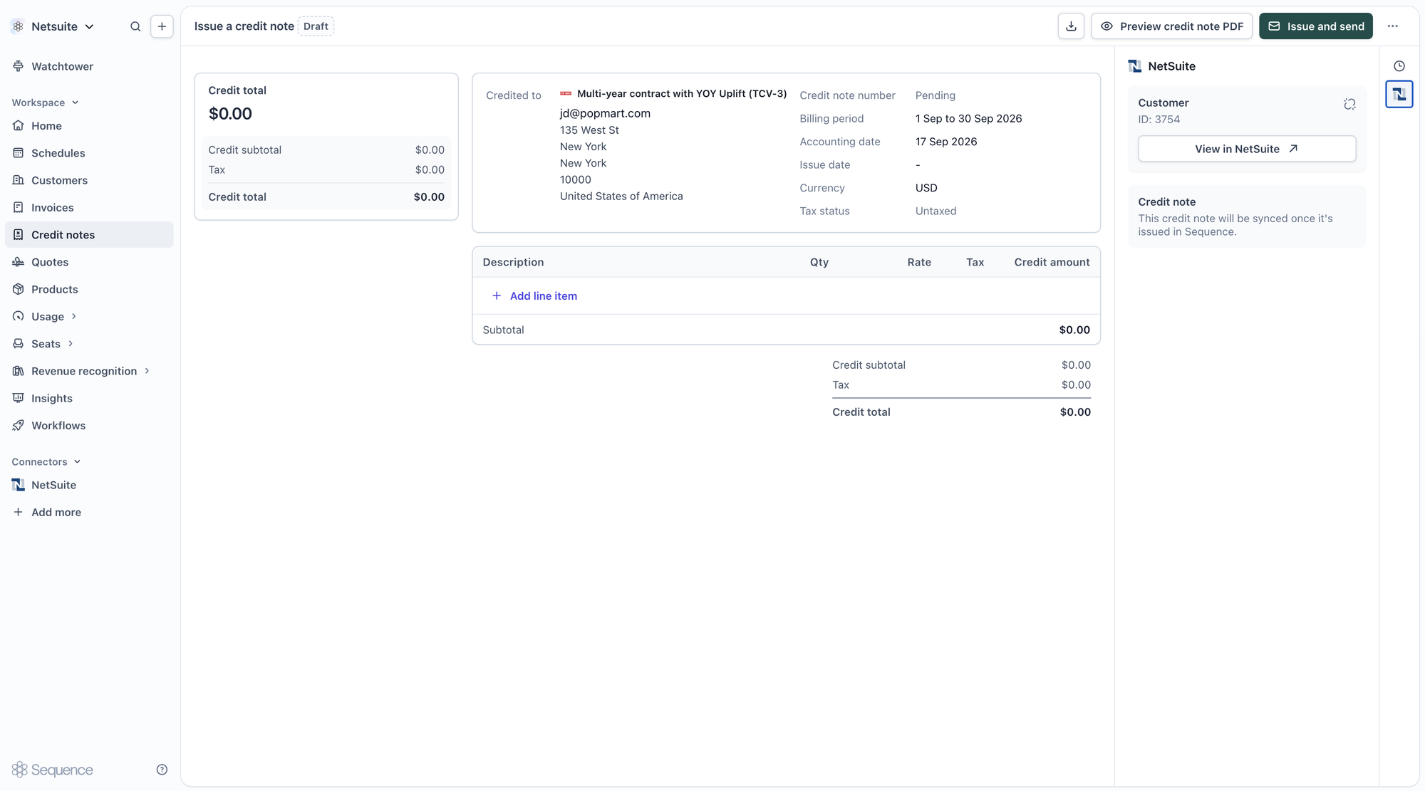Collapse the Connectors section

pyautogui.click(x=46, y=462)
